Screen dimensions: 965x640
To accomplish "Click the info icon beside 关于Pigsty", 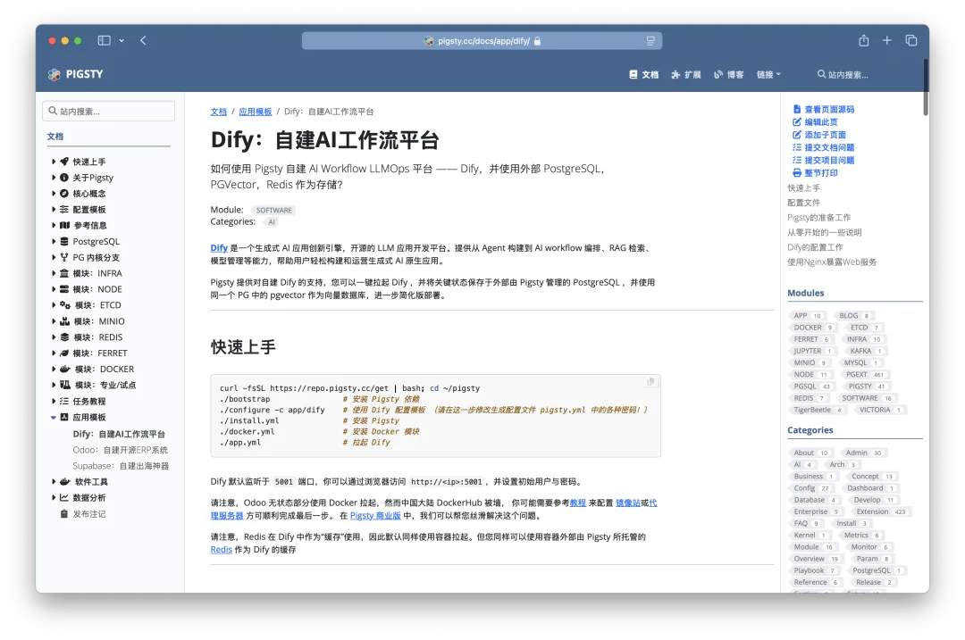I will click(64, 178).
